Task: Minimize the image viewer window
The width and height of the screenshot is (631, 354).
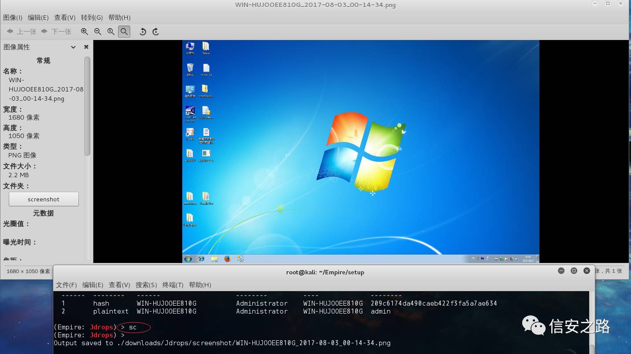Action: [595, 4]
